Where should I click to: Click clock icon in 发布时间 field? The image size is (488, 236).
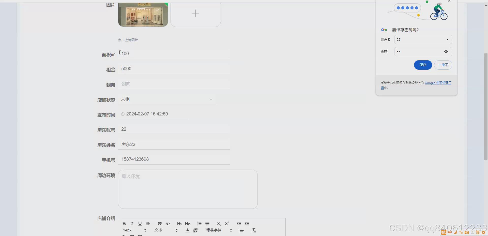[x=123, y=114]
